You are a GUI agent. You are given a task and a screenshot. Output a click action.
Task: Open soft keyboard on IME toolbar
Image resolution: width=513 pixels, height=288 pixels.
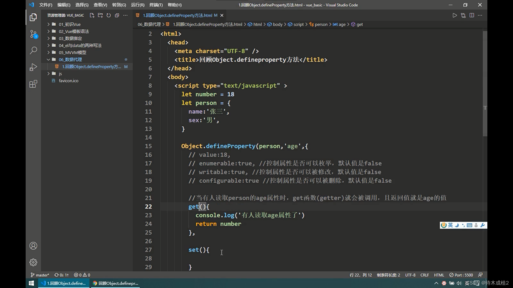click(x=469, y=225)
